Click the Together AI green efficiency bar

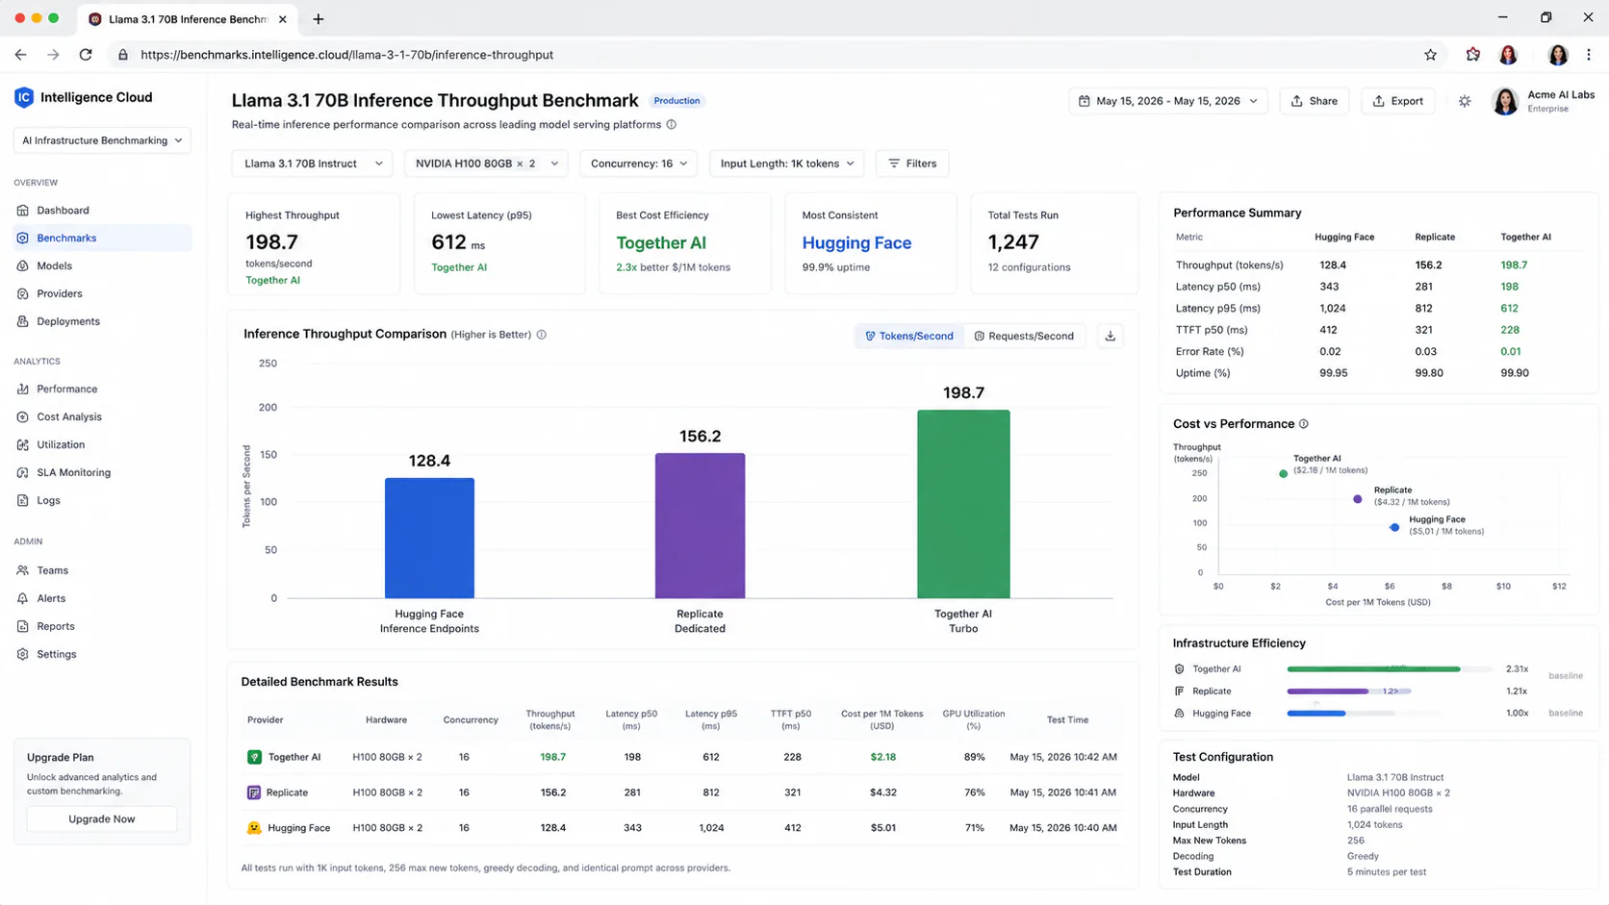(1373, 669)
